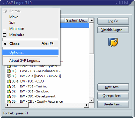Click the highlighted blue row in the list
This screenshot has width=135, height=118.
[x=75, y=26]
